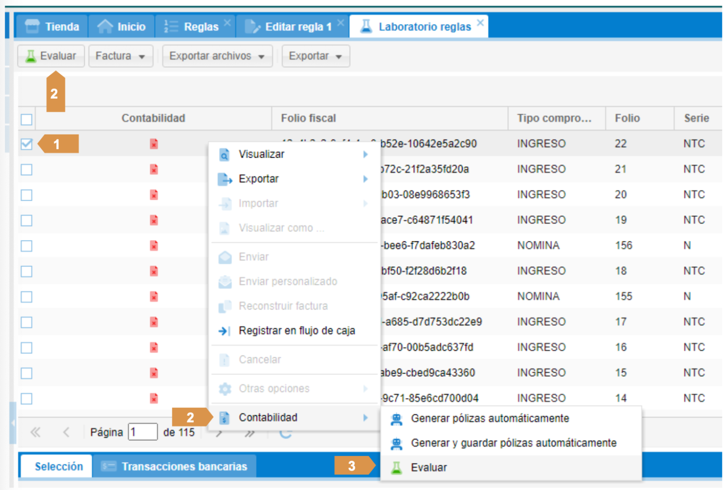Select Contabilidad in the context menu

(x=268, y=418)
